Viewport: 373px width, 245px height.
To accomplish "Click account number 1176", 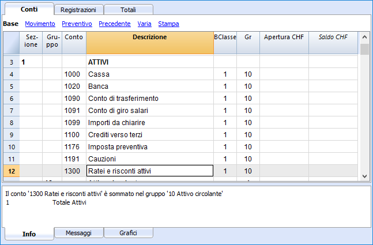I will click(x=74, y=147).
